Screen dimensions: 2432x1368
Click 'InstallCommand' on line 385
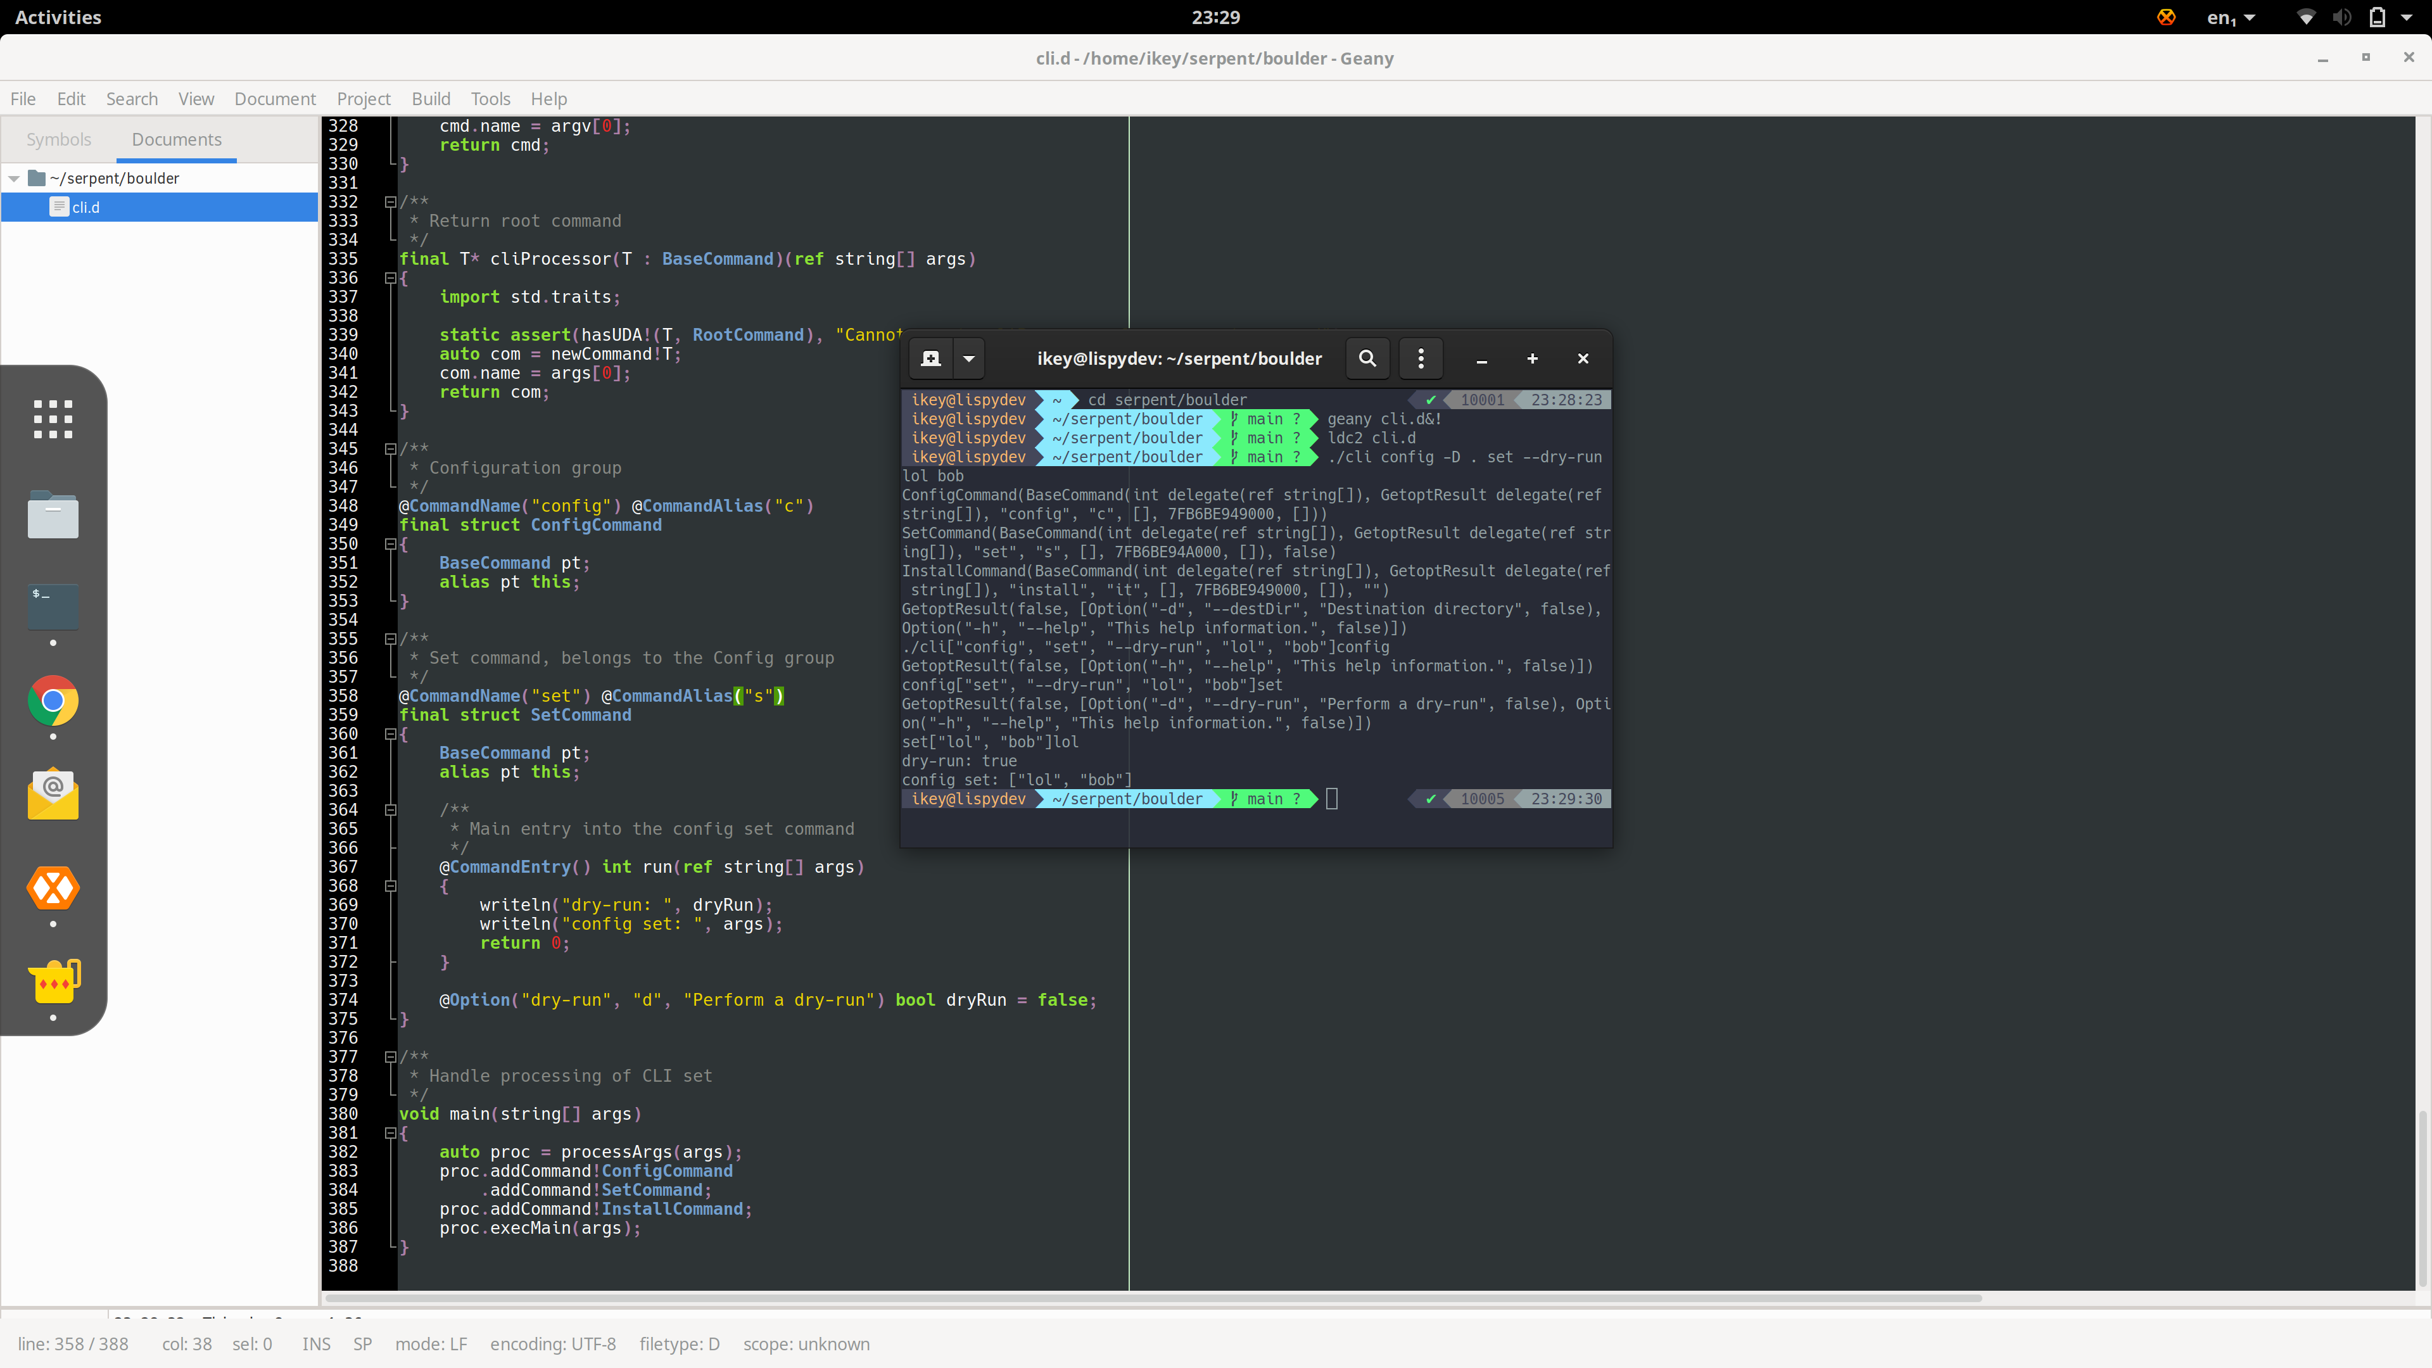click(x=672, y=1210)
